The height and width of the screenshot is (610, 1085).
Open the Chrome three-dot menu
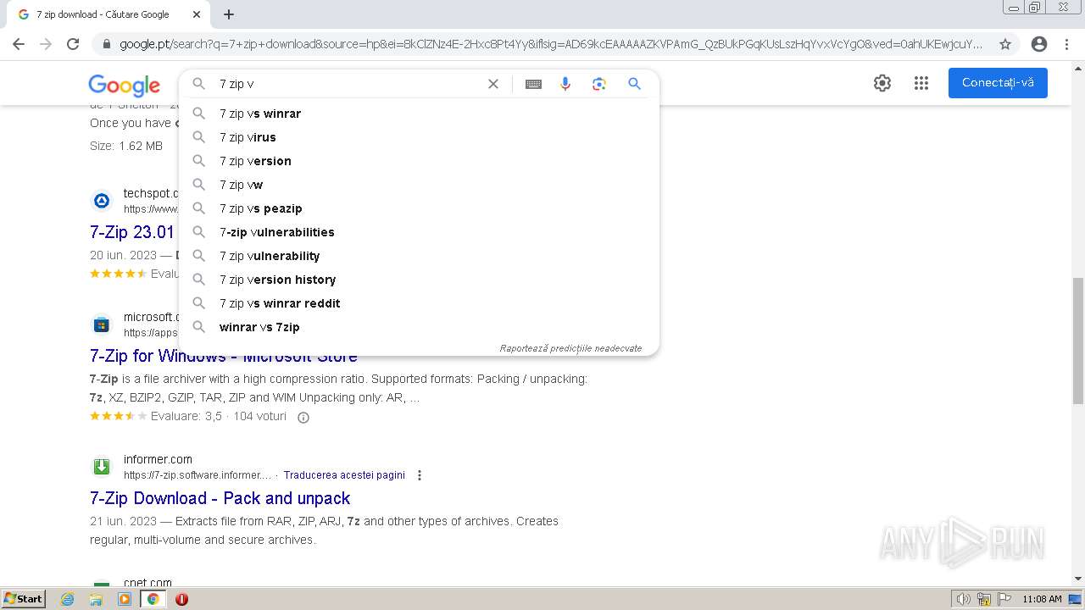tap(1066, 44)
